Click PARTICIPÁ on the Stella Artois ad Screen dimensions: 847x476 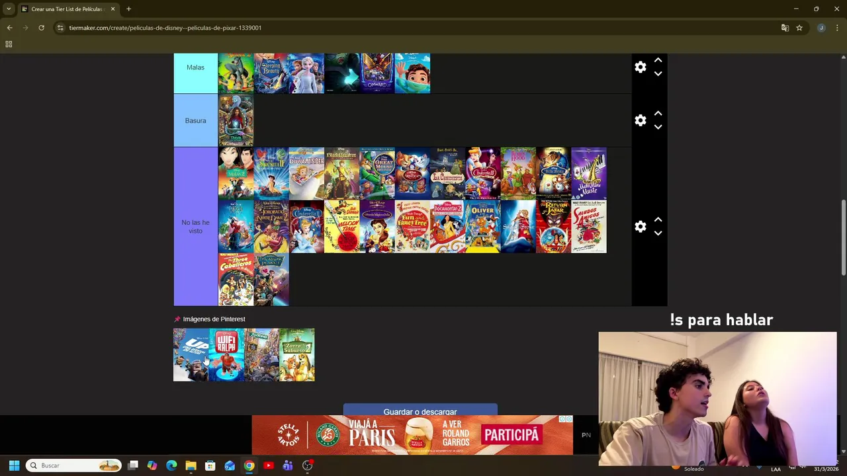point(511,435)
